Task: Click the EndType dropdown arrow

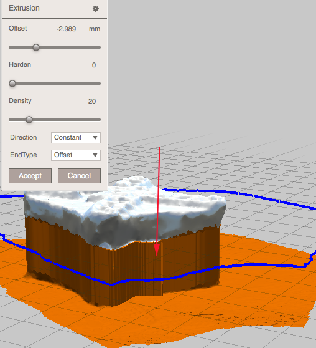Action: [95, 155]
